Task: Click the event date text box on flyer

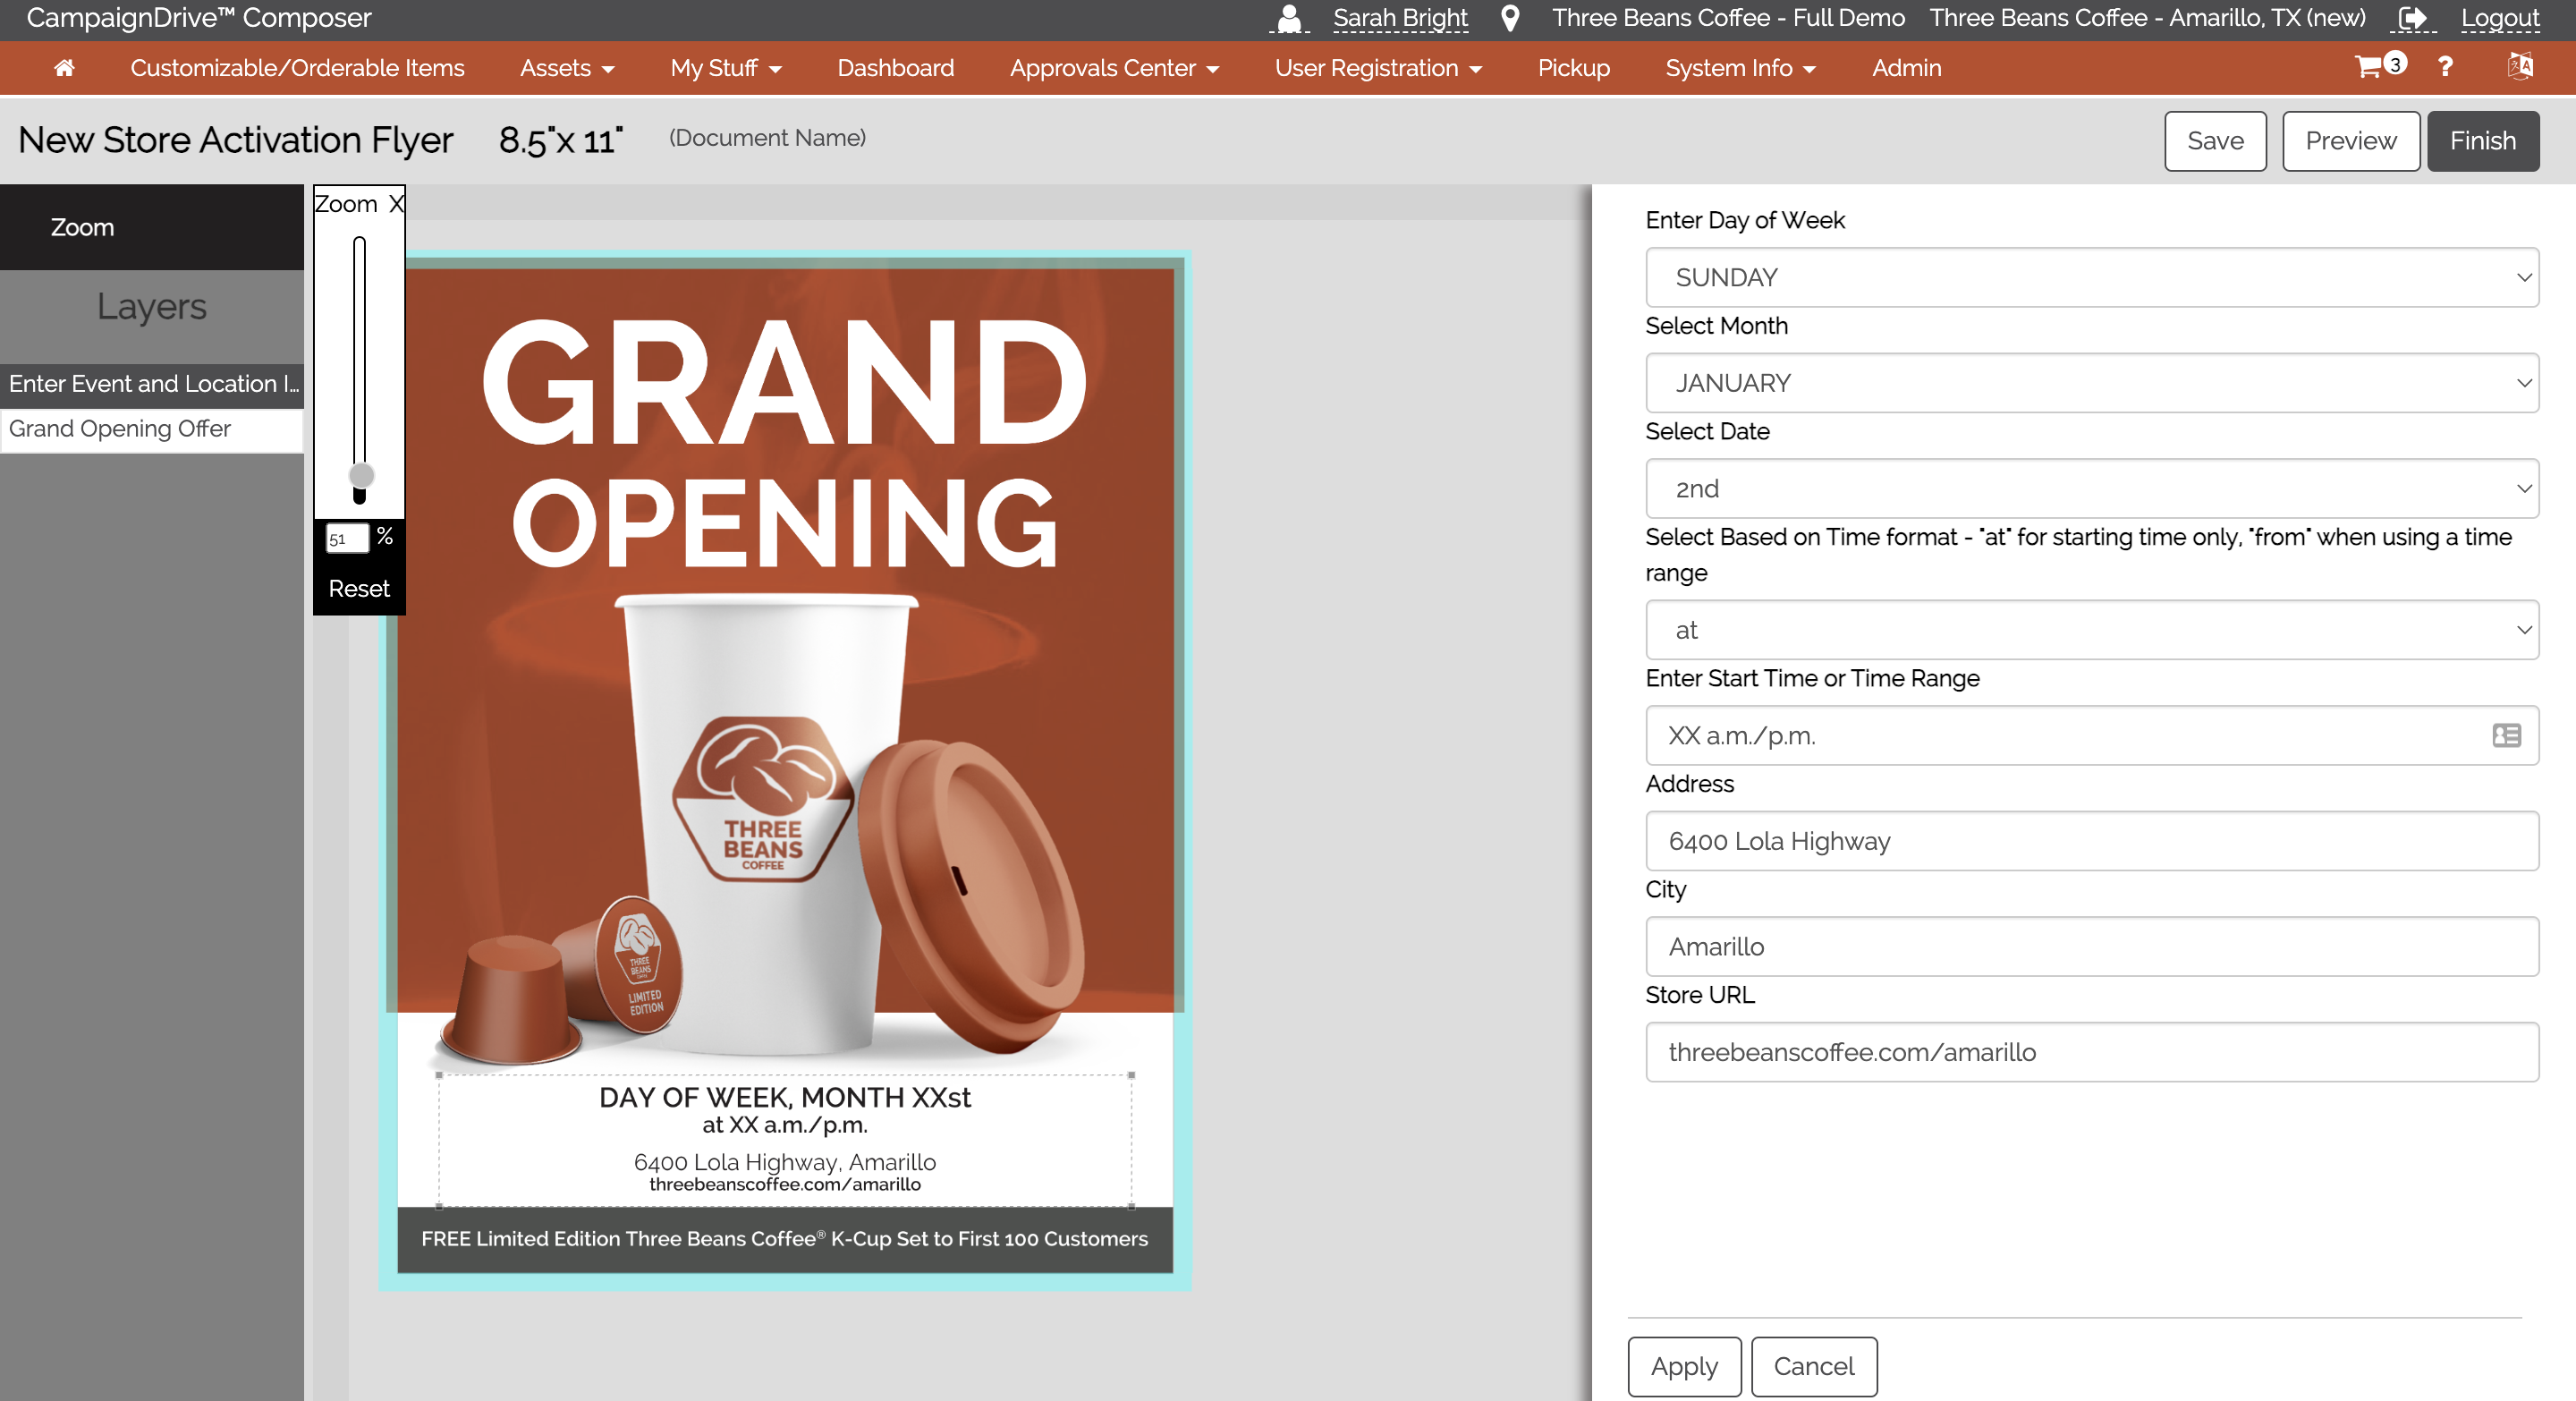Action: 785,1140
